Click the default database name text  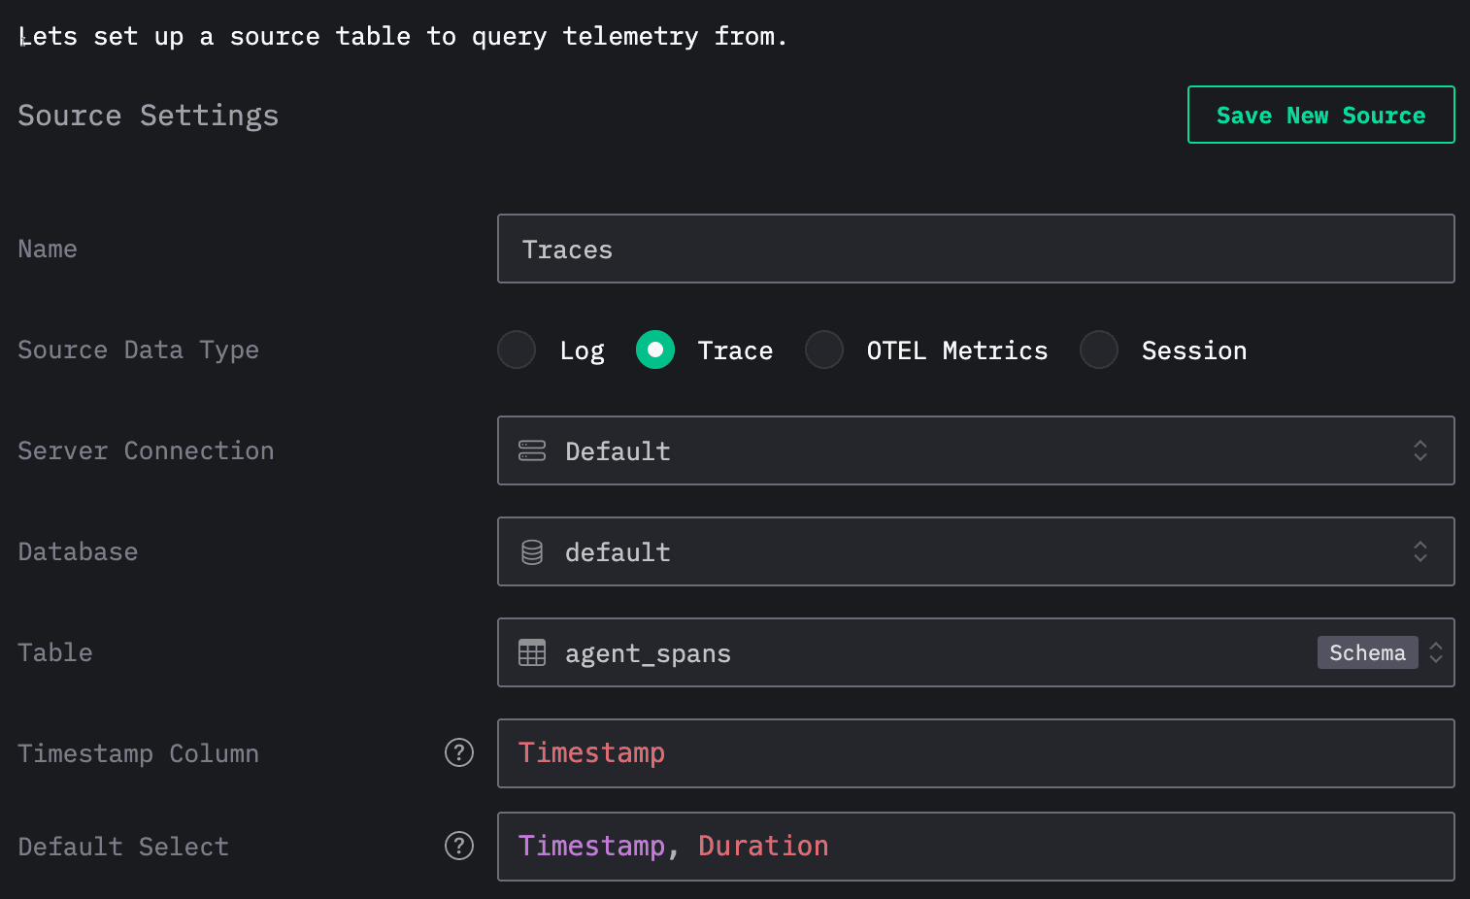tap(618, 552)
